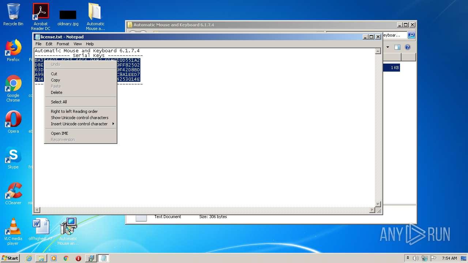
Task: Switch to installer taskbar button
Action: click(91, 258)
